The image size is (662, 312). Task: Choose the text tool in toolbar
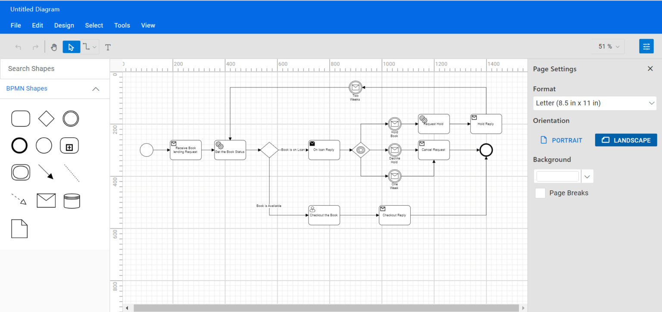coord(108,47)
